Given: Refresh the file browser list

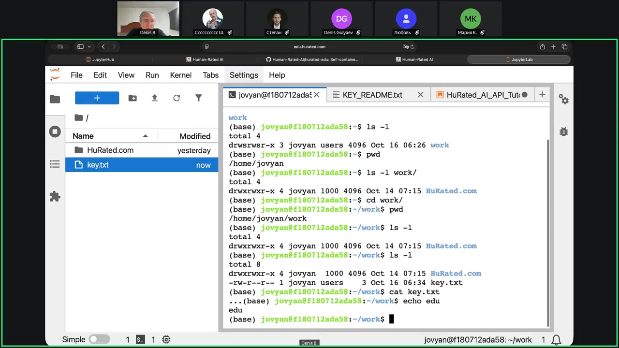Looking at the screenshot, I should tap(177, 98).
